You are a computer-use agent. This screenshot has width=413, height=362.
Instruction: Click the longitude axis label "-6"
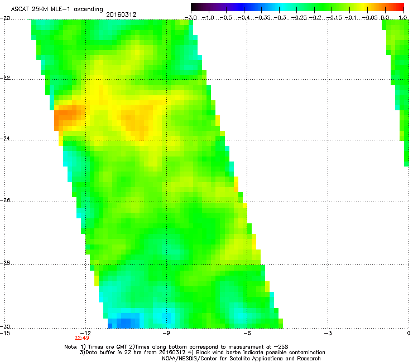pos(247,333)
